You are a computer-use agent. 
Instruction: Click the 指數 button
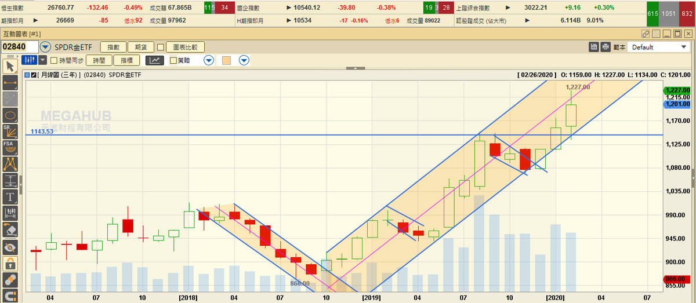113,47
